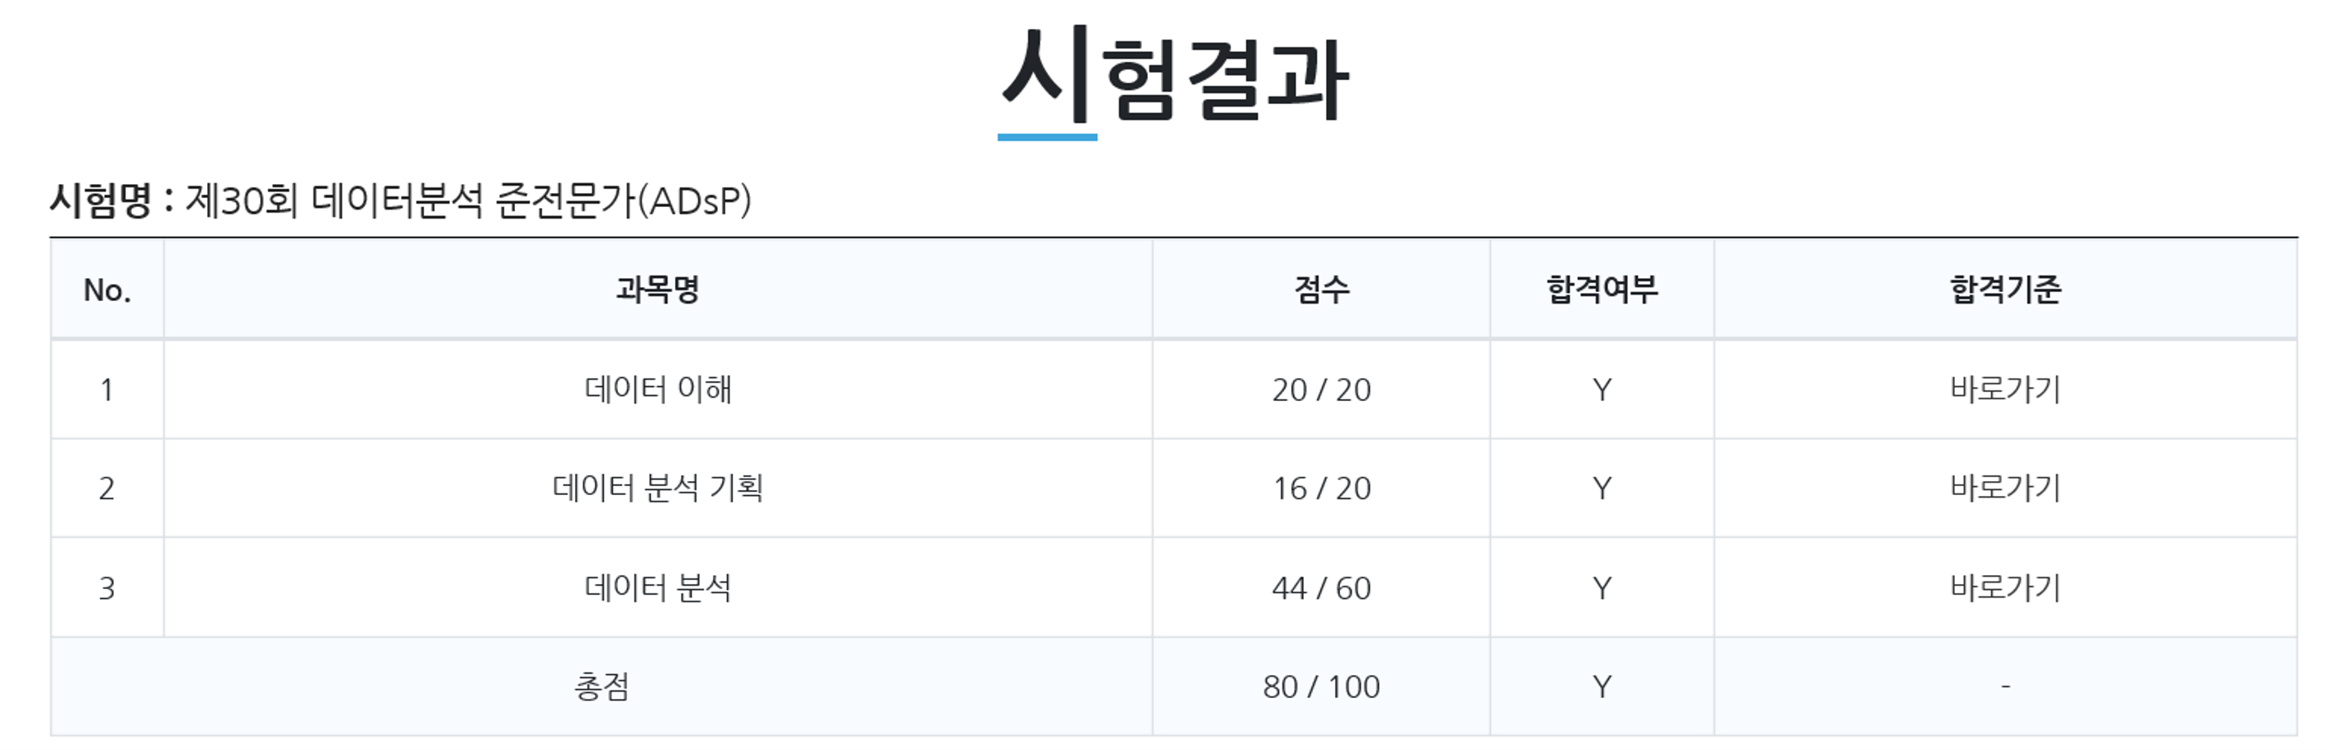Click the 20 / 20 score cell
Viewport: 2327px width, 750px height.
coord(1322,389)
